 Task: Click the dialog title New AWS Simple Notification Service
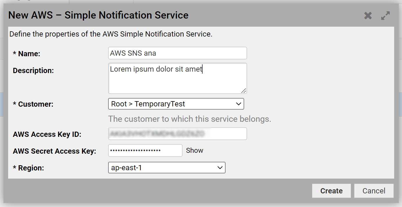tap(98, 15)
